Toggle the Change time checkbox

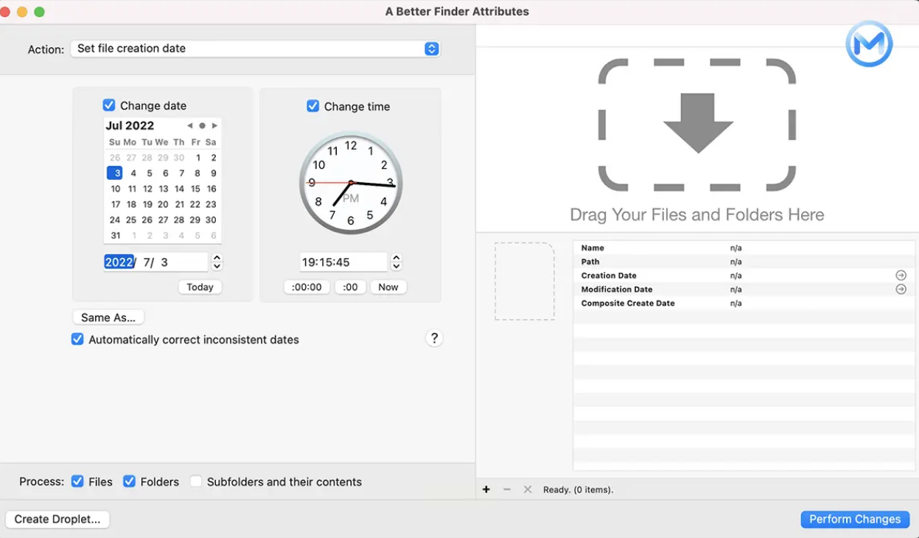coord(312,106)
